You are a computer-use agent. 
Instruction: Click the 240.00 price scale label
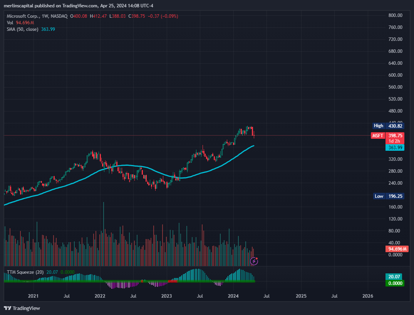[x=395, y=183]
